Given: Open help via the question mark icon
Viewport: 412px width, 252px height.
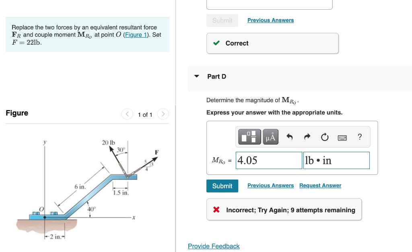Looking at the screenshot, I should (359, 137).
